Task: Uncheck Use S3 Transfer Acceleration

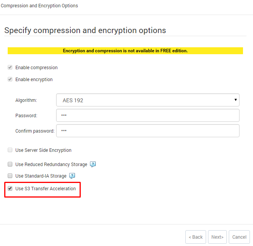Action: point(10,188)
